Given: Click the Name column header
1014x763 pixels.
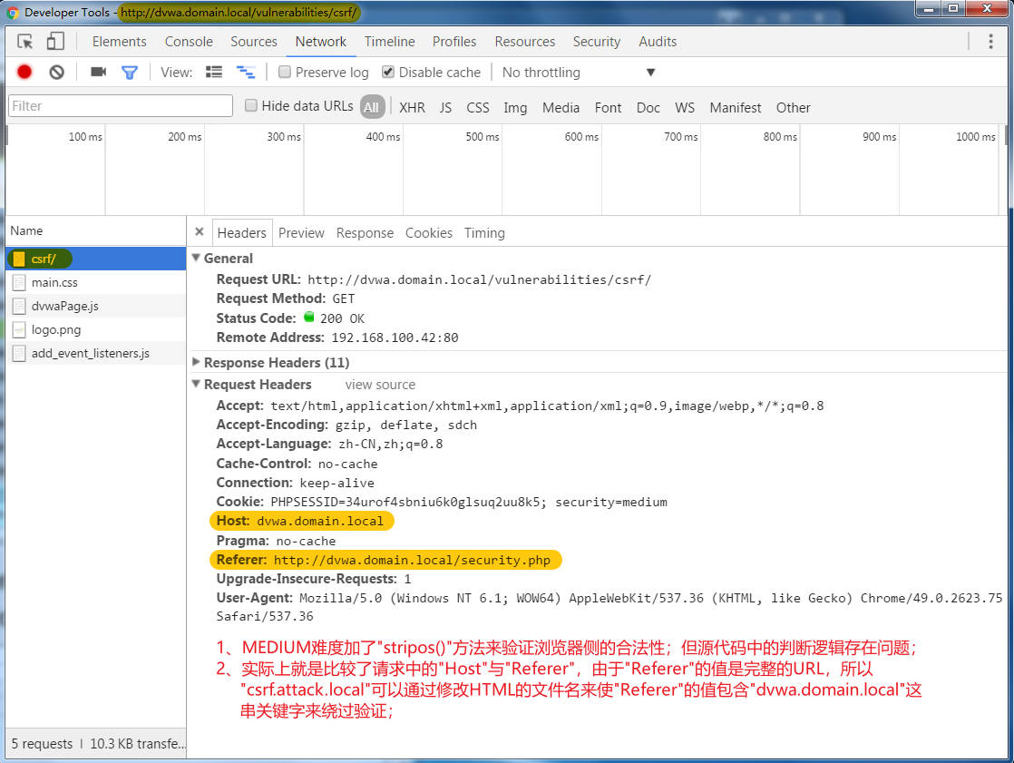Looking at the screenshot, I should pyautogui.click(x=26, y=230).
